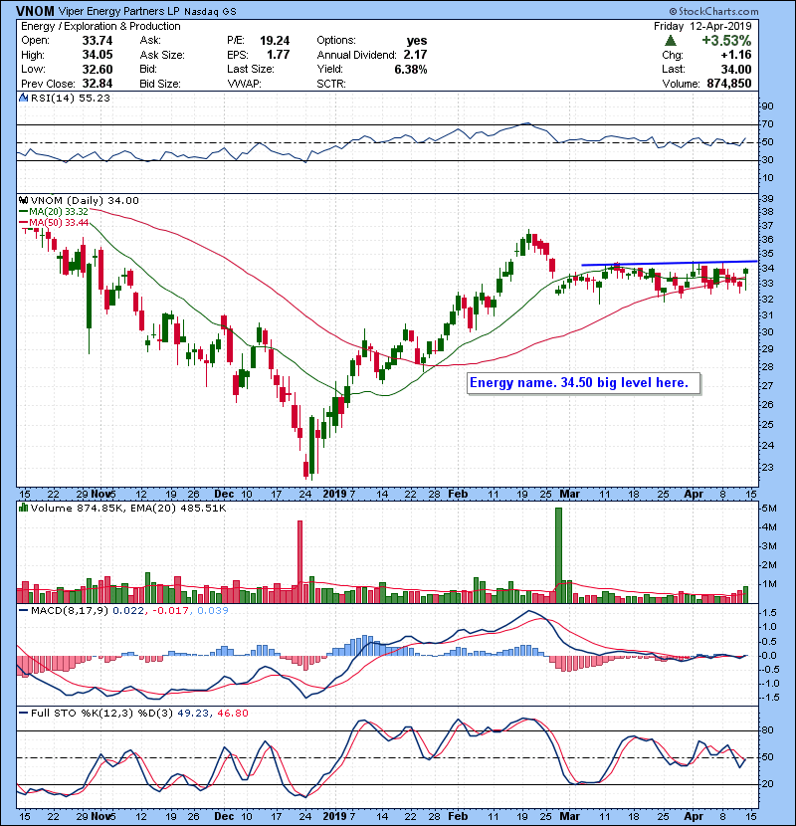
Task: Click the Volume value 874,850
Action: (x=729, y=84)
